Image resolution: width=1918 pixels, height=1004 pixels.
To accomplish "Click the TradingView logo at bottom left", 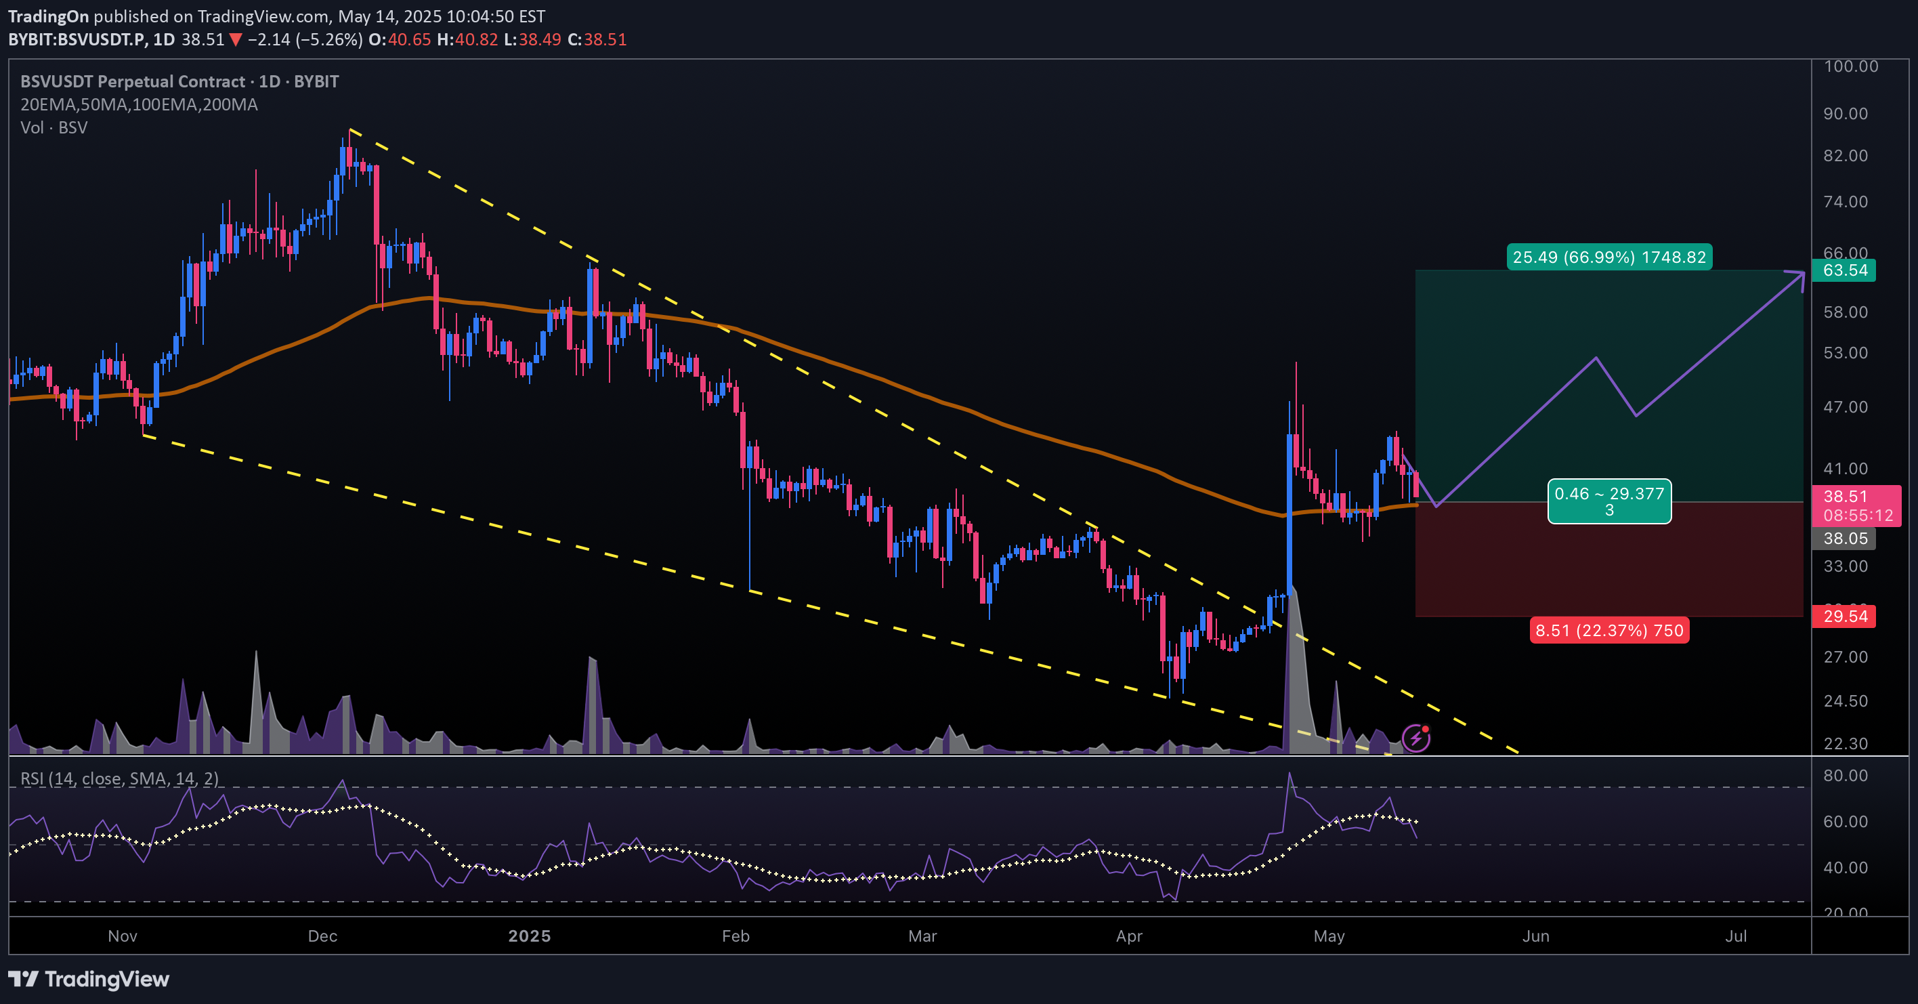I will [89, 979].
